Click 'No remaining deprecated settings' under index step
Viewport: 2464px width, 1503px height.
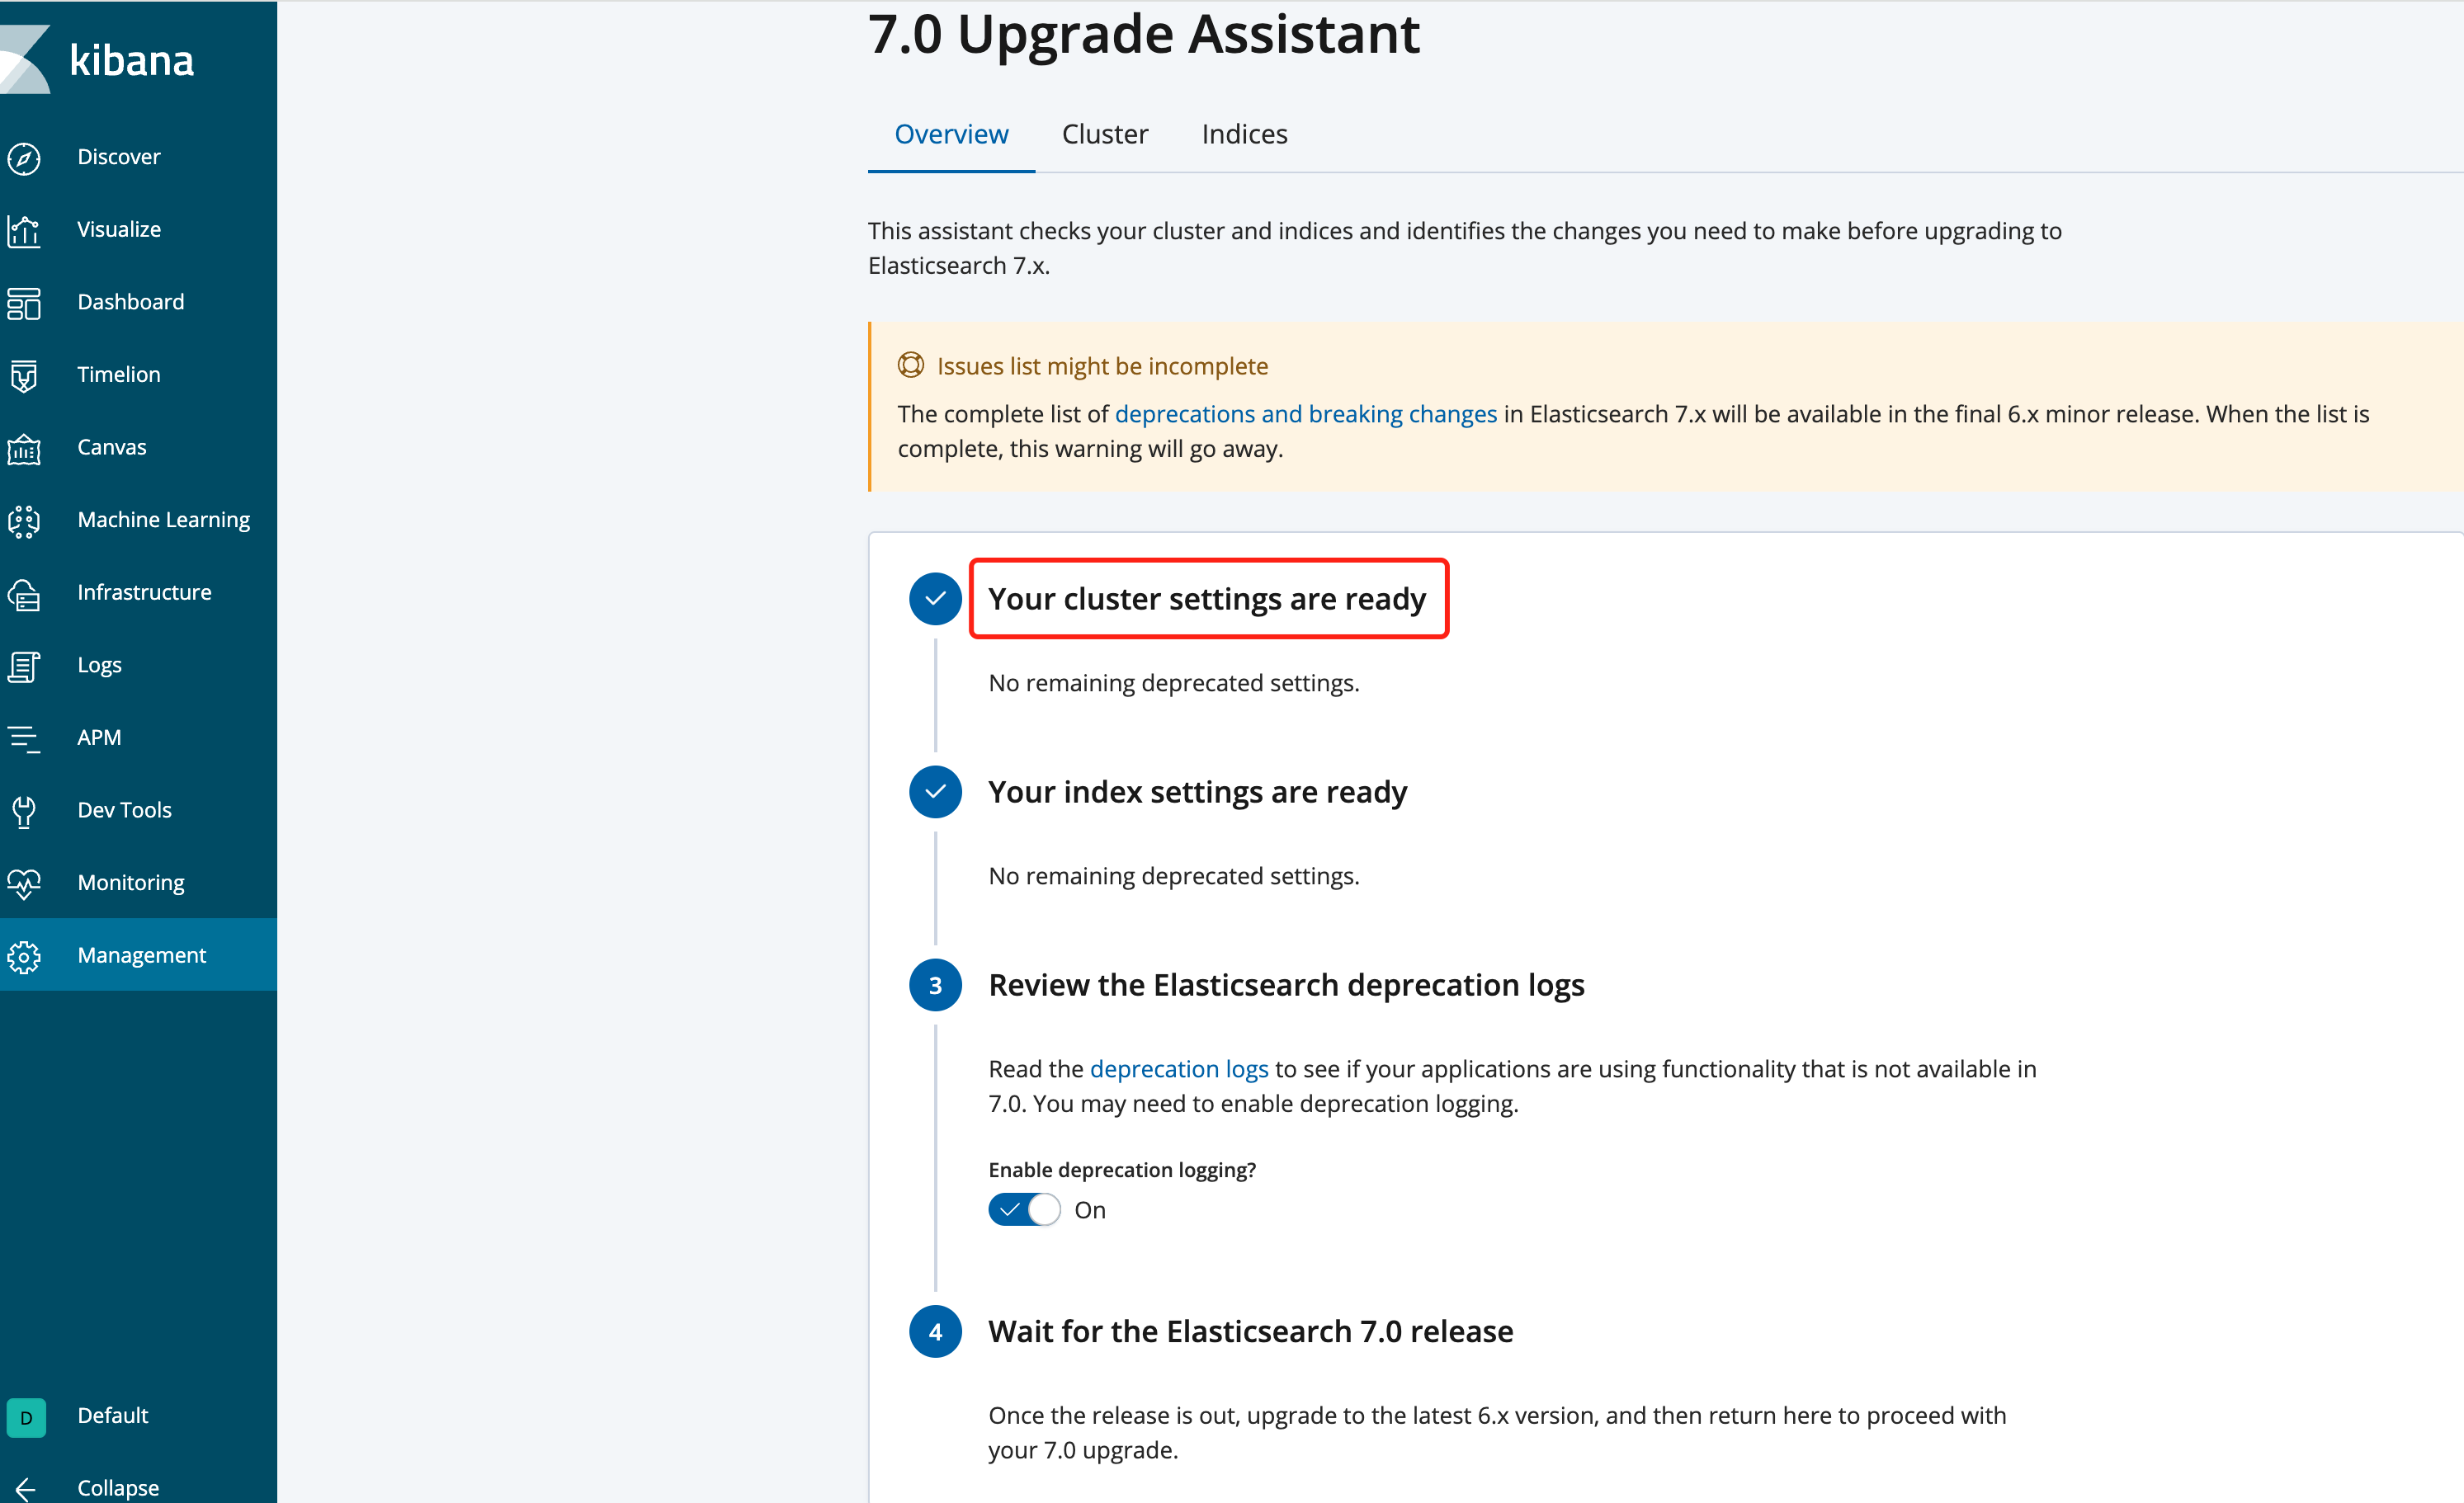coord(1174,875)
